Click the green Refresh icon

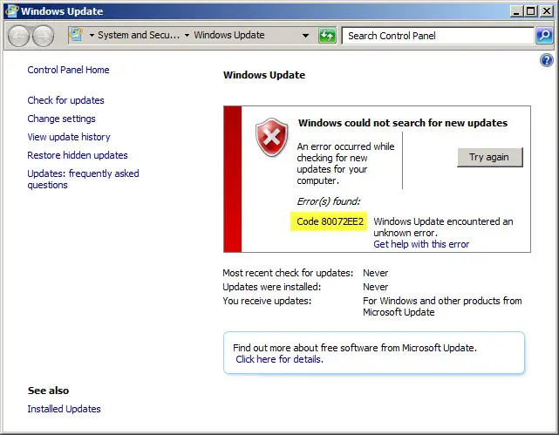[327, 36]
